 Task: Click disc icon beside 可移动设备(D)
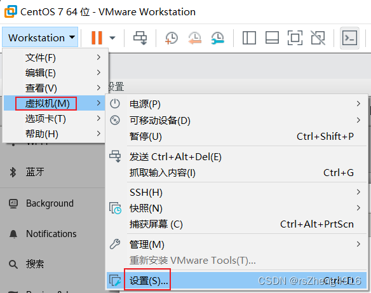point(115,120)
